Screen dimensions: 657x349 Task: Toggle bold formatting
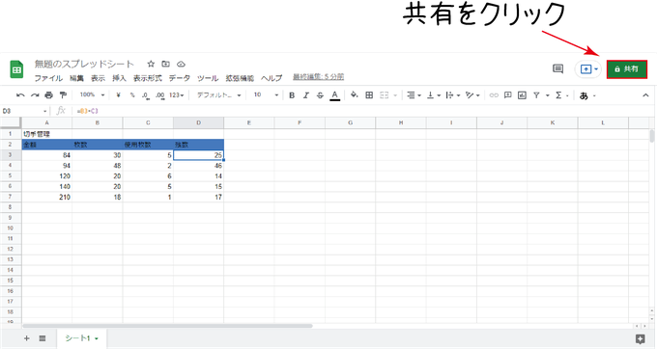[x=292, y=95]
